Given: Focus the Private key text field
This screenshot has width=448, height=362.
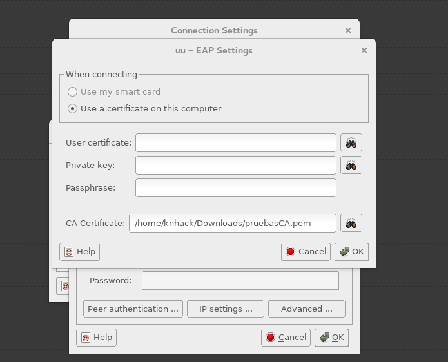Looking at the screenshot, I should pyautogui.click(x=236, y=165).
